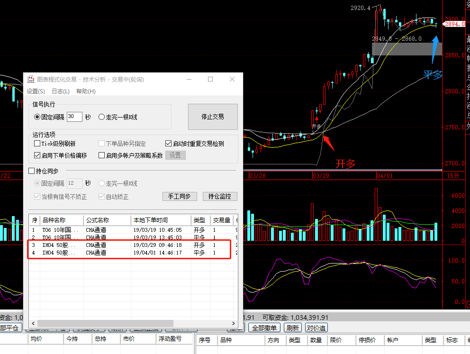Click the sync interval field showing 12
The image size is (470, 354).
point(74,183)
